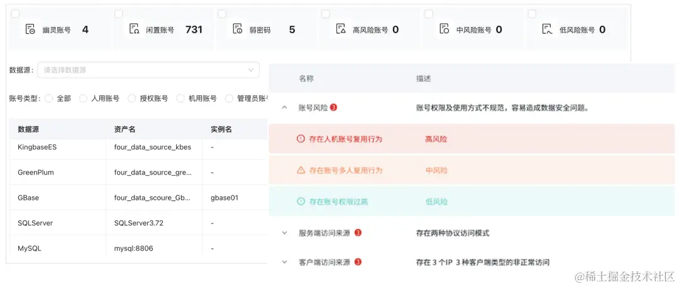Click the red alert icon beside 存在人机账号复用行为
This screenshot has width=679, height=287.
coord(301,139)
